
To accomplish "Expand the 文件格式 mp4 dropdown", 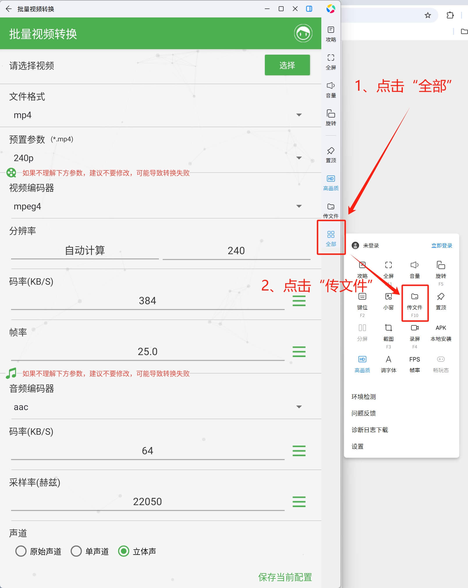I will (x=299, y=115).
